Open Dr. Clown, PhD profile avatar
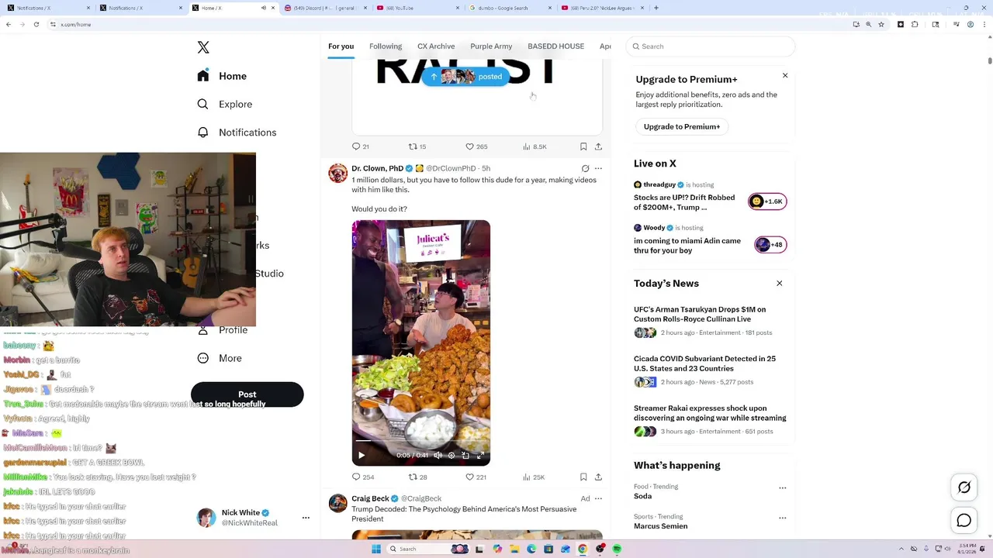This screenshot has height=558, width=993. [338, 173]
